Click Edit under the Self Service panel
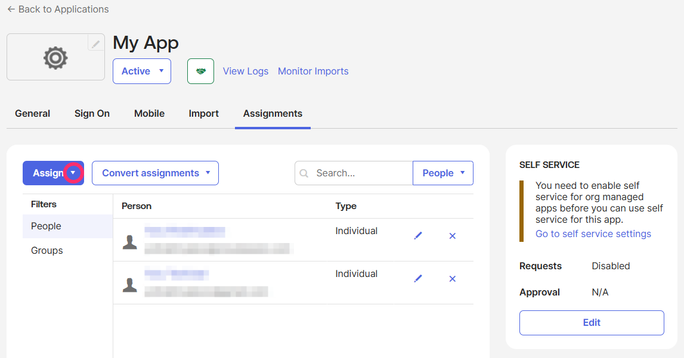This screenshot has width=684, height=358. point(591,322)
